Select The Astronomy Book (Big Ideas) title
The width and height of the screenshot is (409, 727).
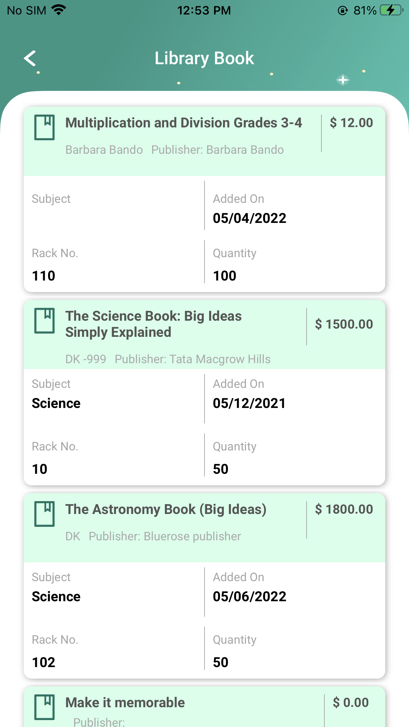(x=166, y=509)
